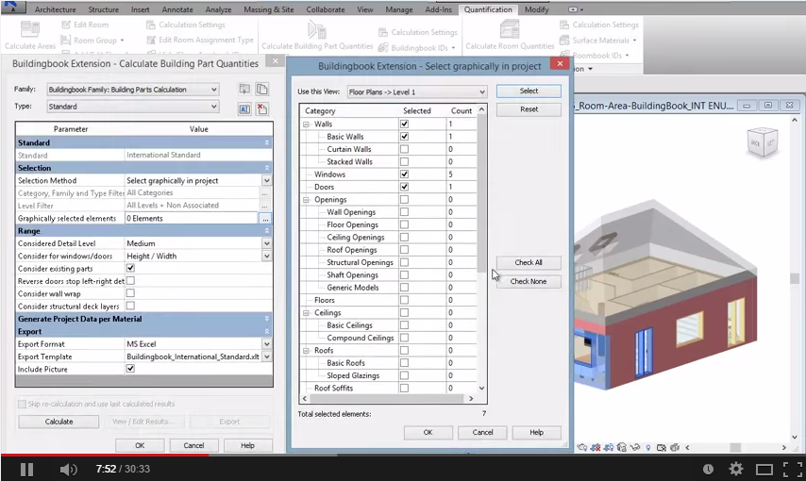Open Considered Detail Level dropdown
Viewport: 806px width, 481px height.
[266, 243]
